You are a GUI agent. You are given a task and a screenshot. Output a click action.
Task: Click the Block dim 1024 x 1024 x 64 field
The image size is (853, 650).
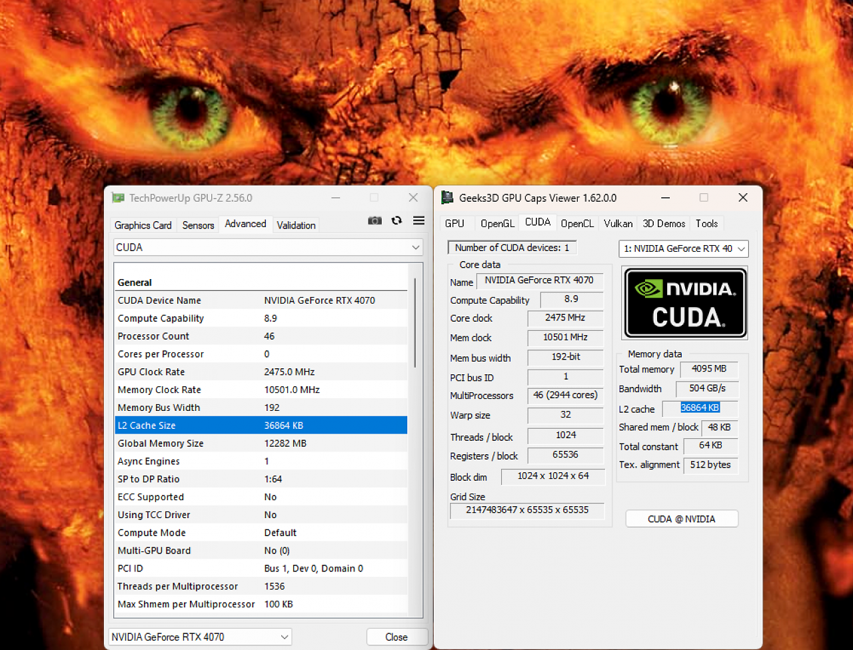(x=553, y=476)
